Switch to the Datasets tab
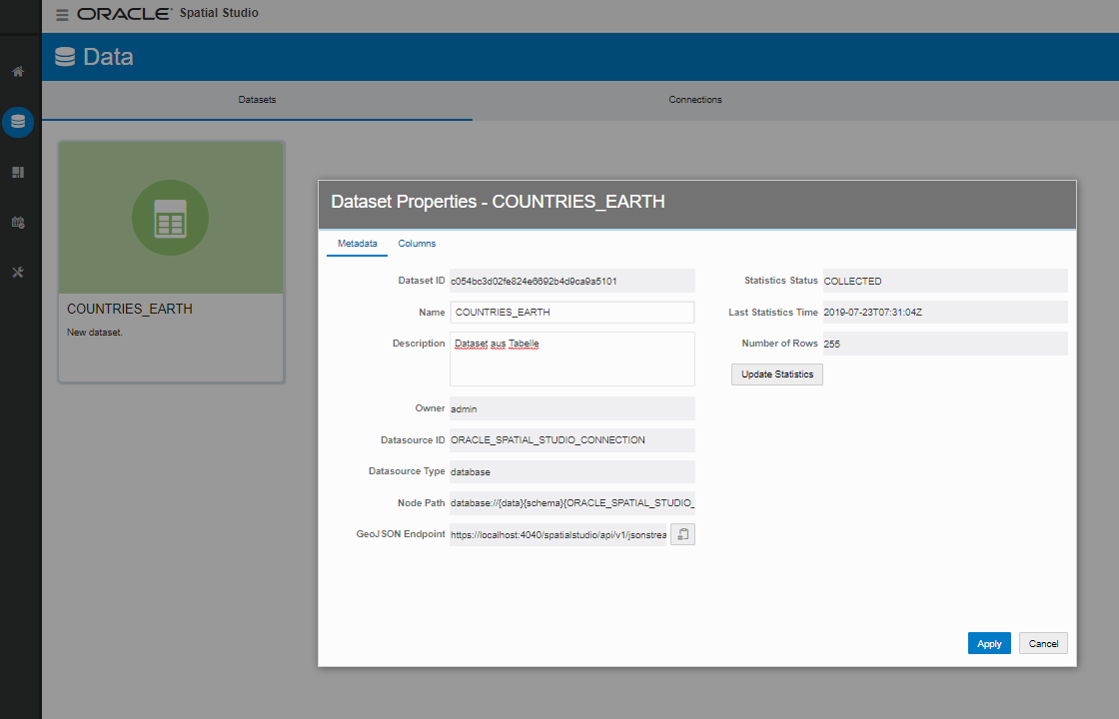The height and width of the screenshot is (719, 1119). tap(257, 100)
